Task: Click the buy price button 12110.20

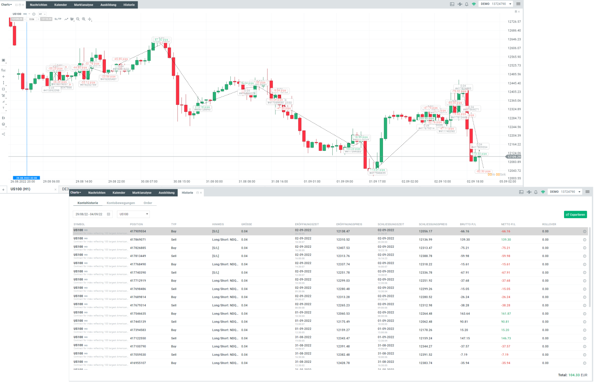Action: (x=46, y=19)
